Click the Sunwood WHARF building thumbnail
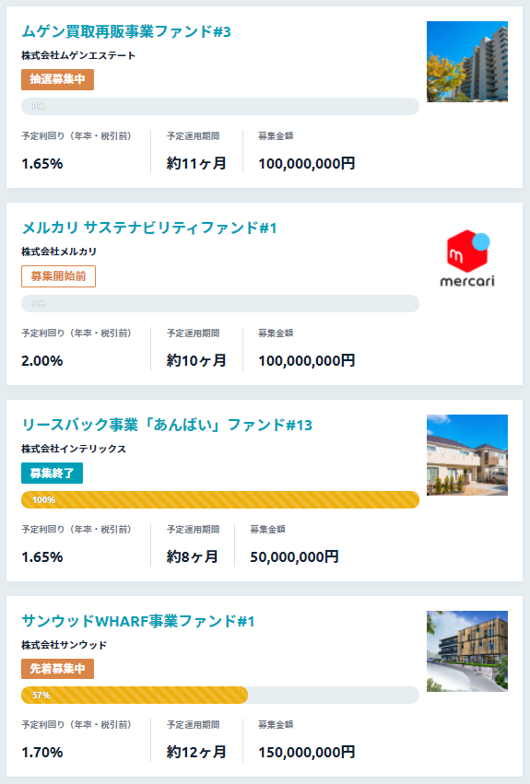This screenshot has width=530, height=784. (467, 651)
